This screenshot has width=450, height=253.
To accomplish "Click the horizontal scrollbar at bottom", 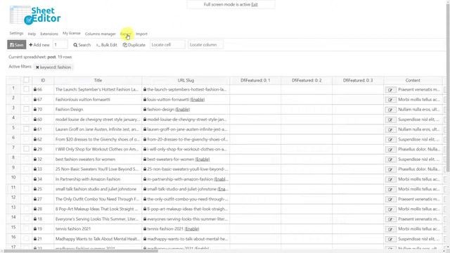I will (x=81, y=251).
